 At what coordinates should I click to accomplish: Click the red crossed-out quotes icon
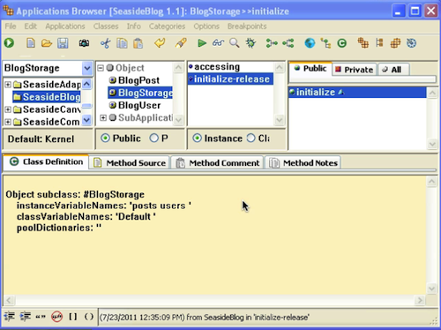[56, 317]
